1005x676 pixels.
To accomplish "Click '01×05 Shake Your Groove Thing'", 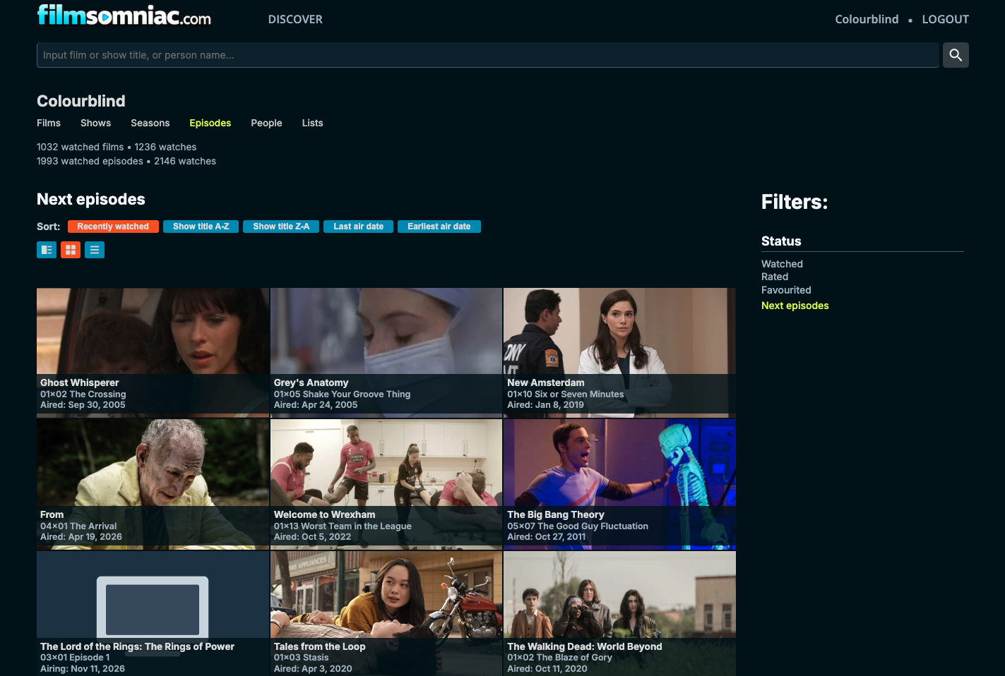I will (342, 394).
